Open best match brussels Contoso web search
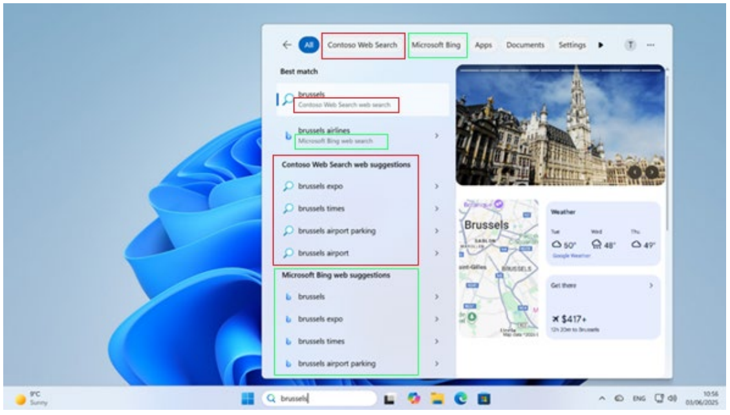Image resolution: width=730 pixels, height=415 pixels. (x=363, y=99)
